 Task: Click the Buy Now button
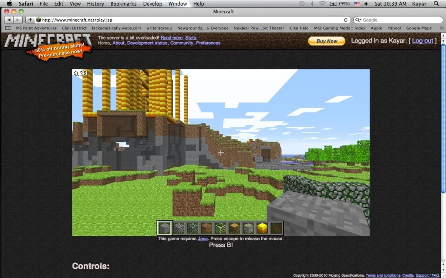point(327,41)
